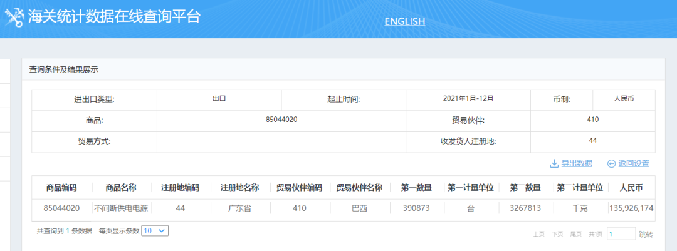Click the 出口 export type value
This screenshot has width=677, height=251.
click(x=219, y=98)
